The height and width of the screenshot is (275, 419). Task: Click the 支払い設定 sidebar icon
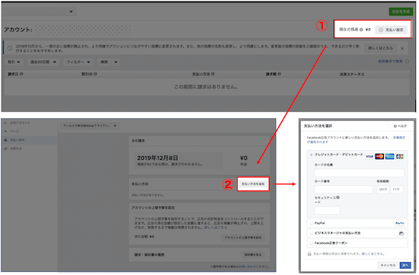[5, 140]
